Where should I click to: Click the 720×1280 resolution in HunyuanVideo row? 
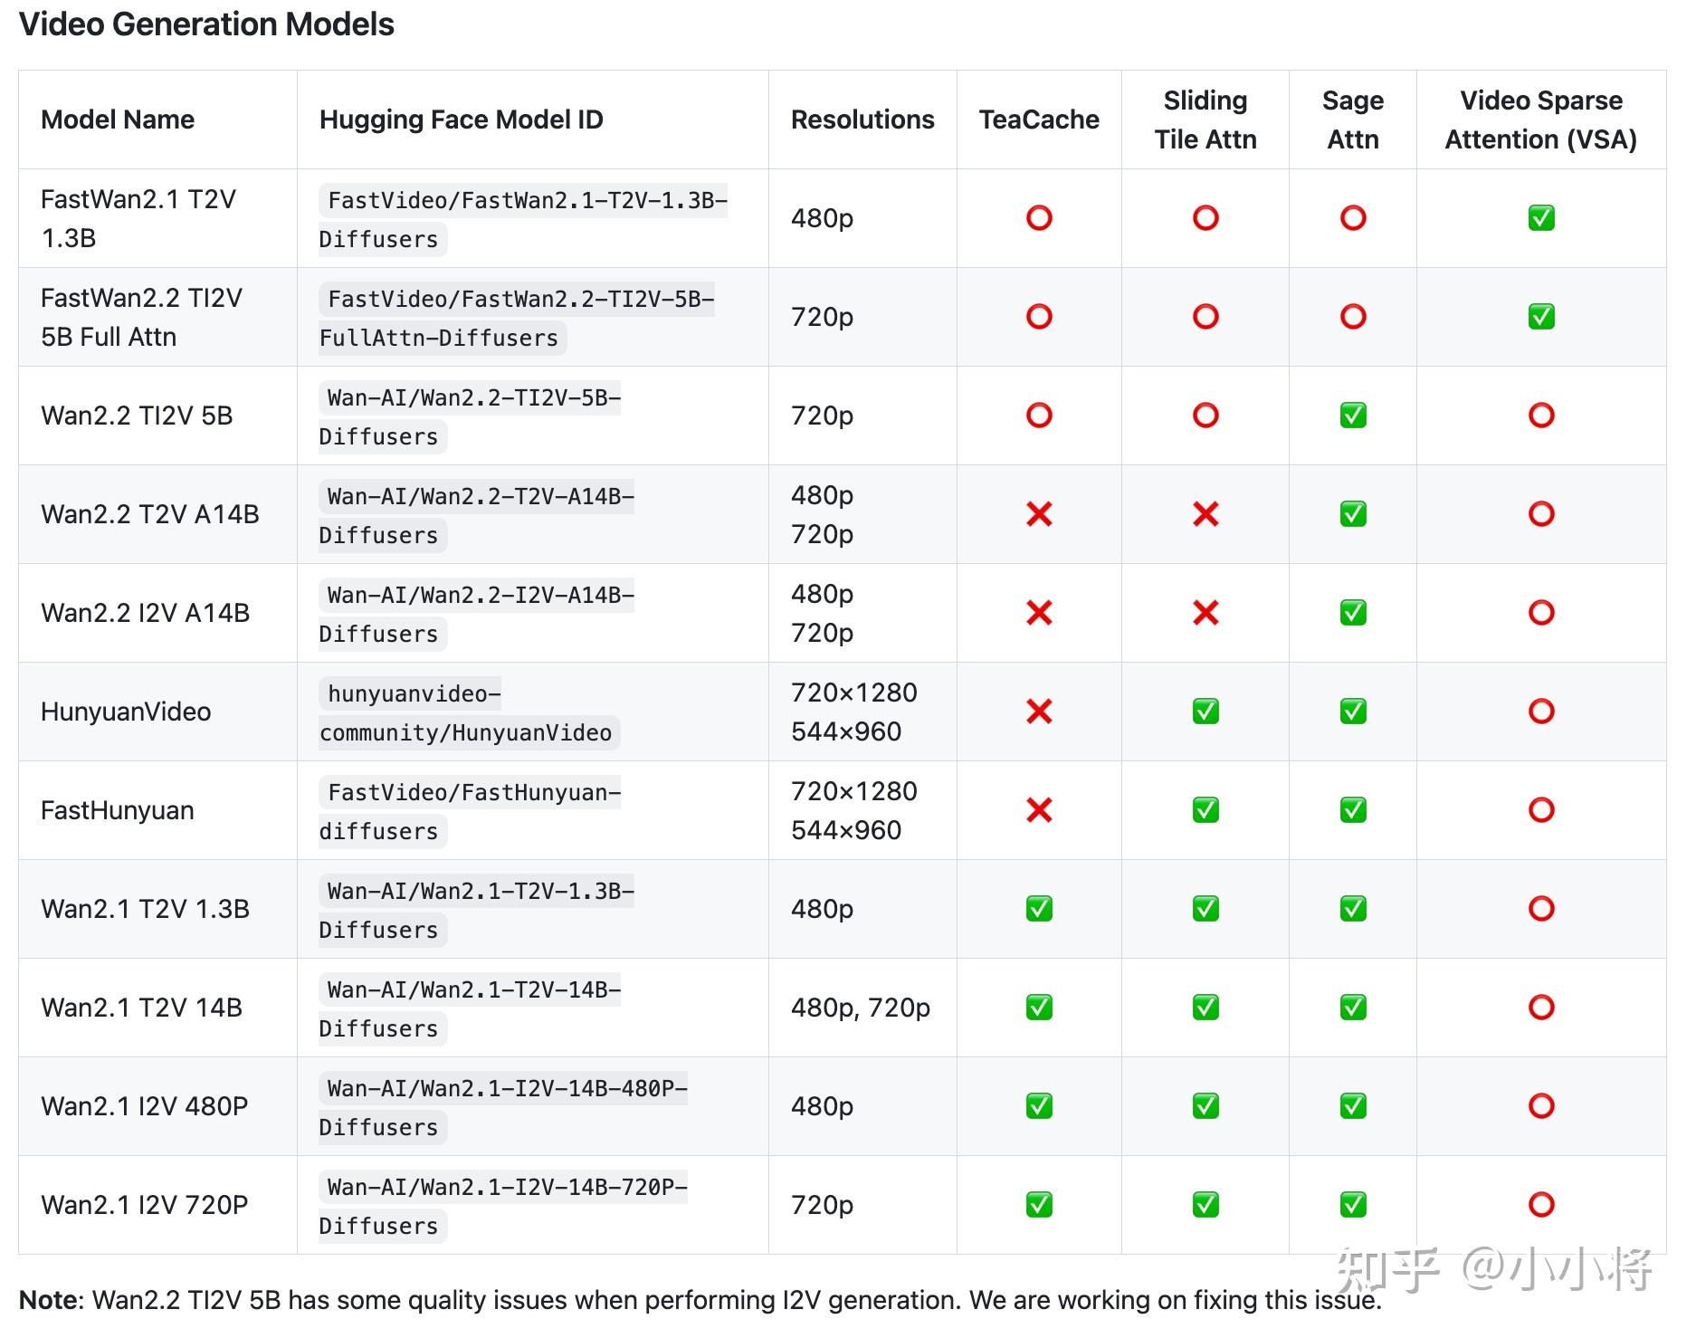(x=853, y=693)
